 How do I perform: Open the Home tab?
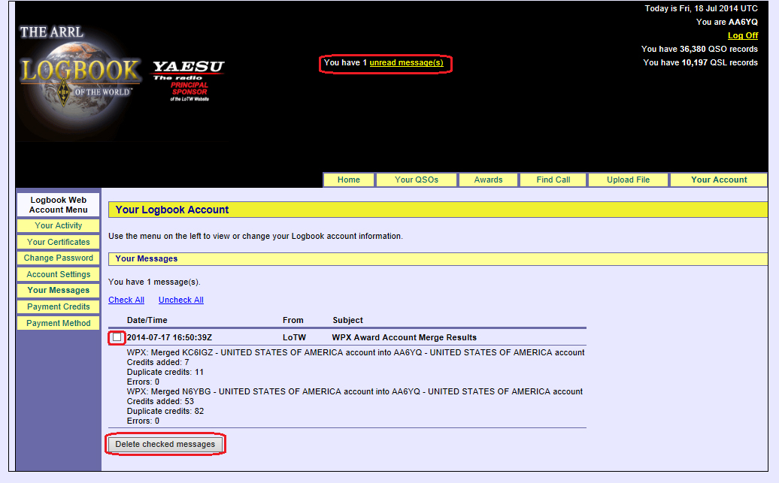pyautogui.click(x=349, y=180)
